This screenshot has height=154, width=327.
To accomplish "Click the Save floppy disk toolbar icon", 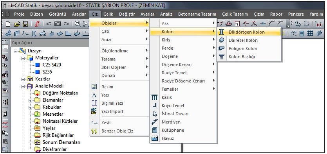I will [25, 24].
